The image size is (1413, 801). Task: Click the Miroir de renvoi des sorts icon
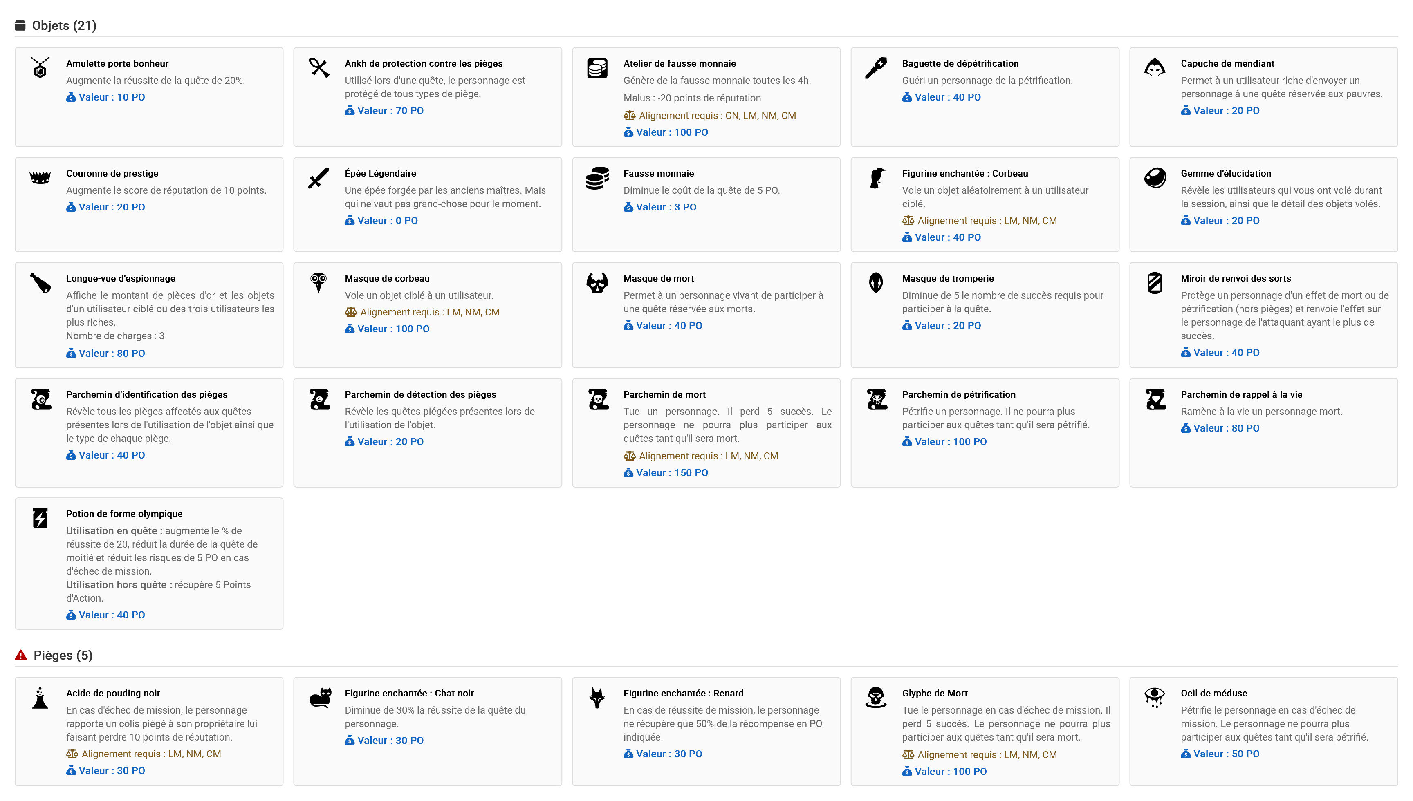click(1155, 283)
